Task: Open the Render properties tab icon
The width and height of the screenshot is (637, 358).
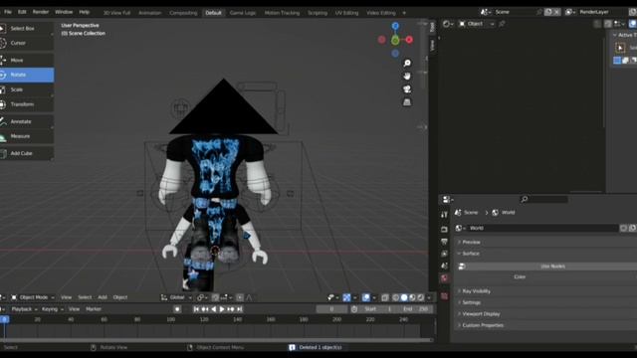Action: (x=444, y=230)
